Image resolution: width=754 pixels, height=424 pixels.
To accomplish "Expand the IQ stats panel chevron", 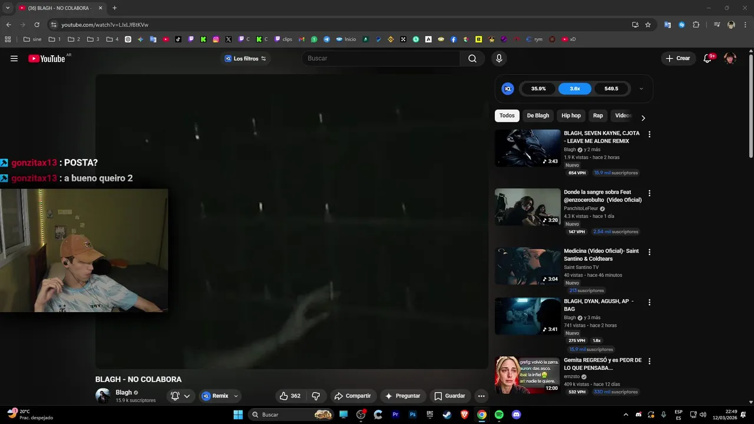I will [x=641, y=89].
